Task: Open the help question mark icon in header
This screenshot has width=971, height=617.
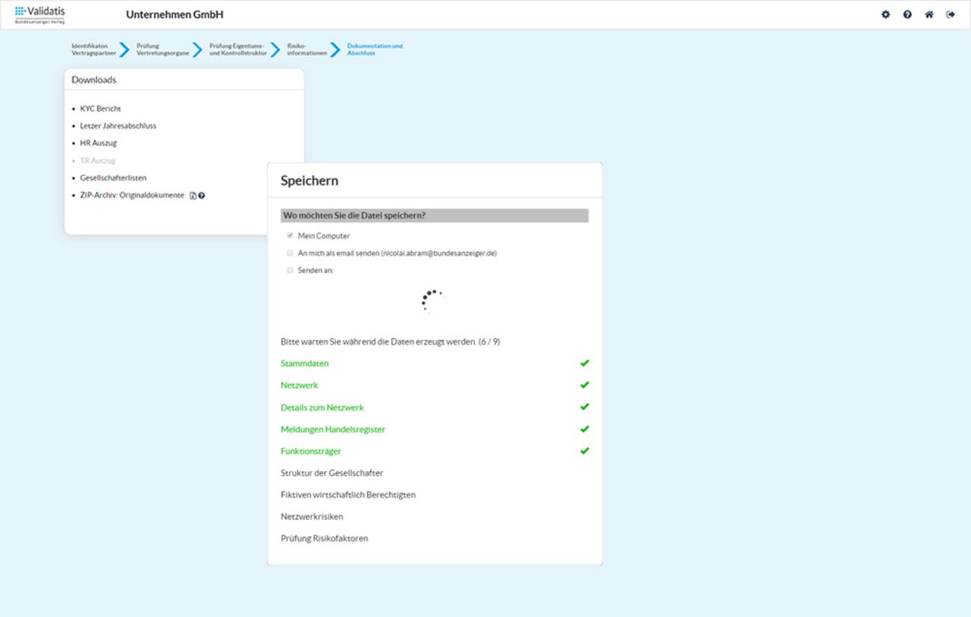Action: click(x=907, y=14)
